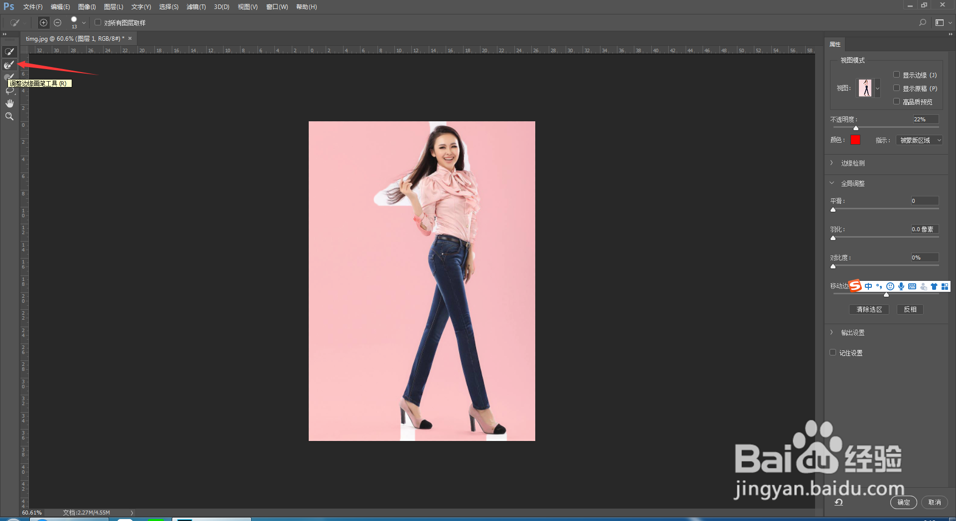Open the 滤镜(T) menu
956x521 pixels.
coord(196,7)
